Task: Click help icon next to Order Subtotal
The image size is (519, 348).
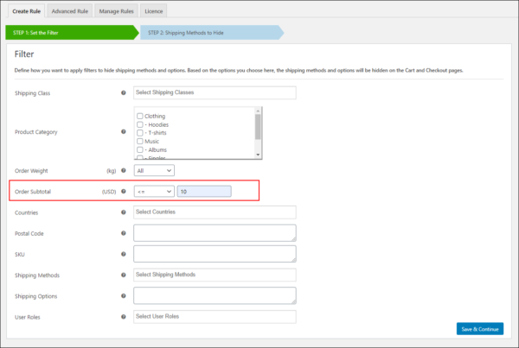Action: pos(124,192)
